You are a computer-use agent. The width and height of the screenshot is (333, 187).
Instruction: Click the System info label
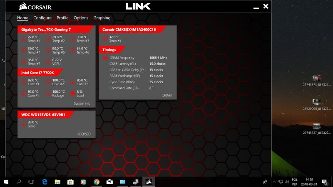pyautogui.click(x=82, y=103)
